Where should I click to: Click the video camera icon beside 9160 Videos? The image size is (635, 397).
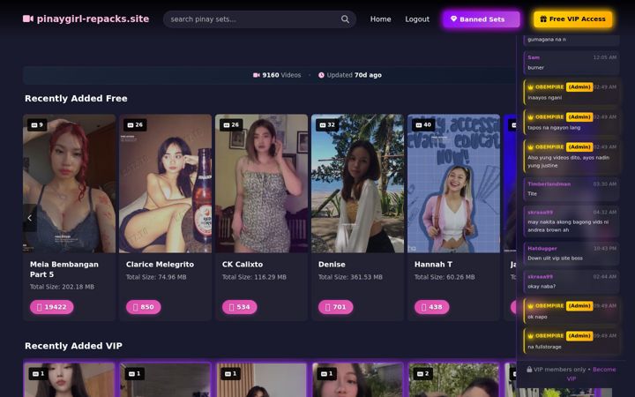point(257,75)
